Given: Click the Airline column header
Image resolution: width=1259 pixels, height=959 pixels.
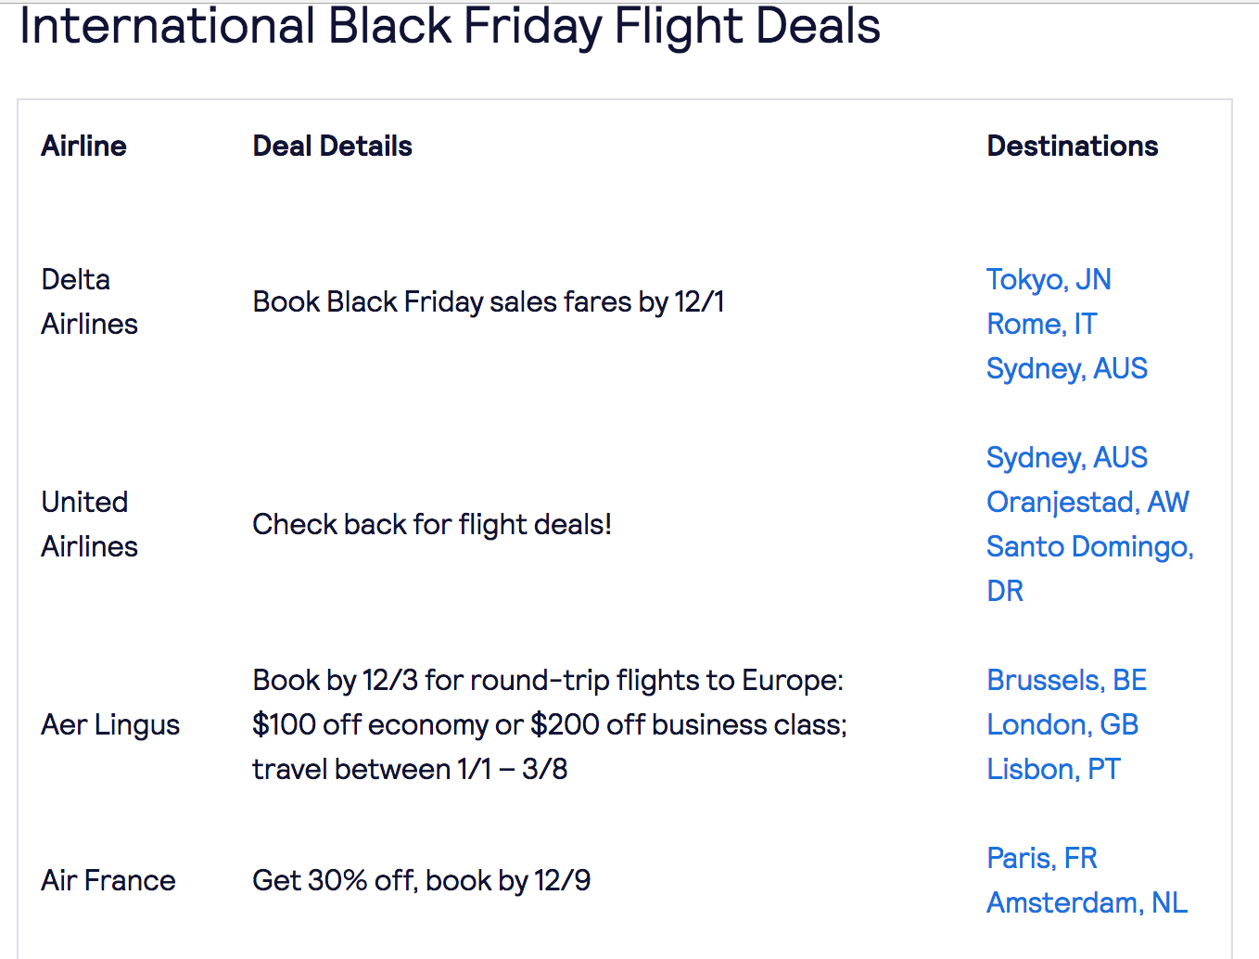Looking at the screenshot, I should point(83,146).
